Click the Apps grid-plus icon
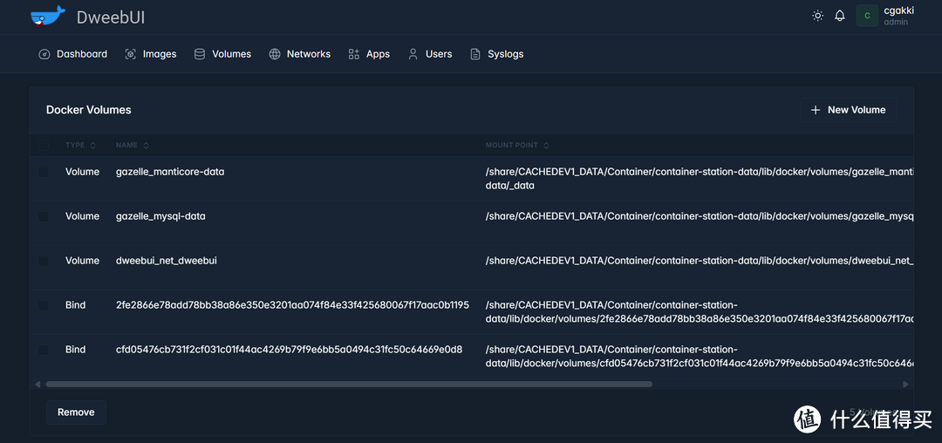The image size is (942, 443). (354, 54)
